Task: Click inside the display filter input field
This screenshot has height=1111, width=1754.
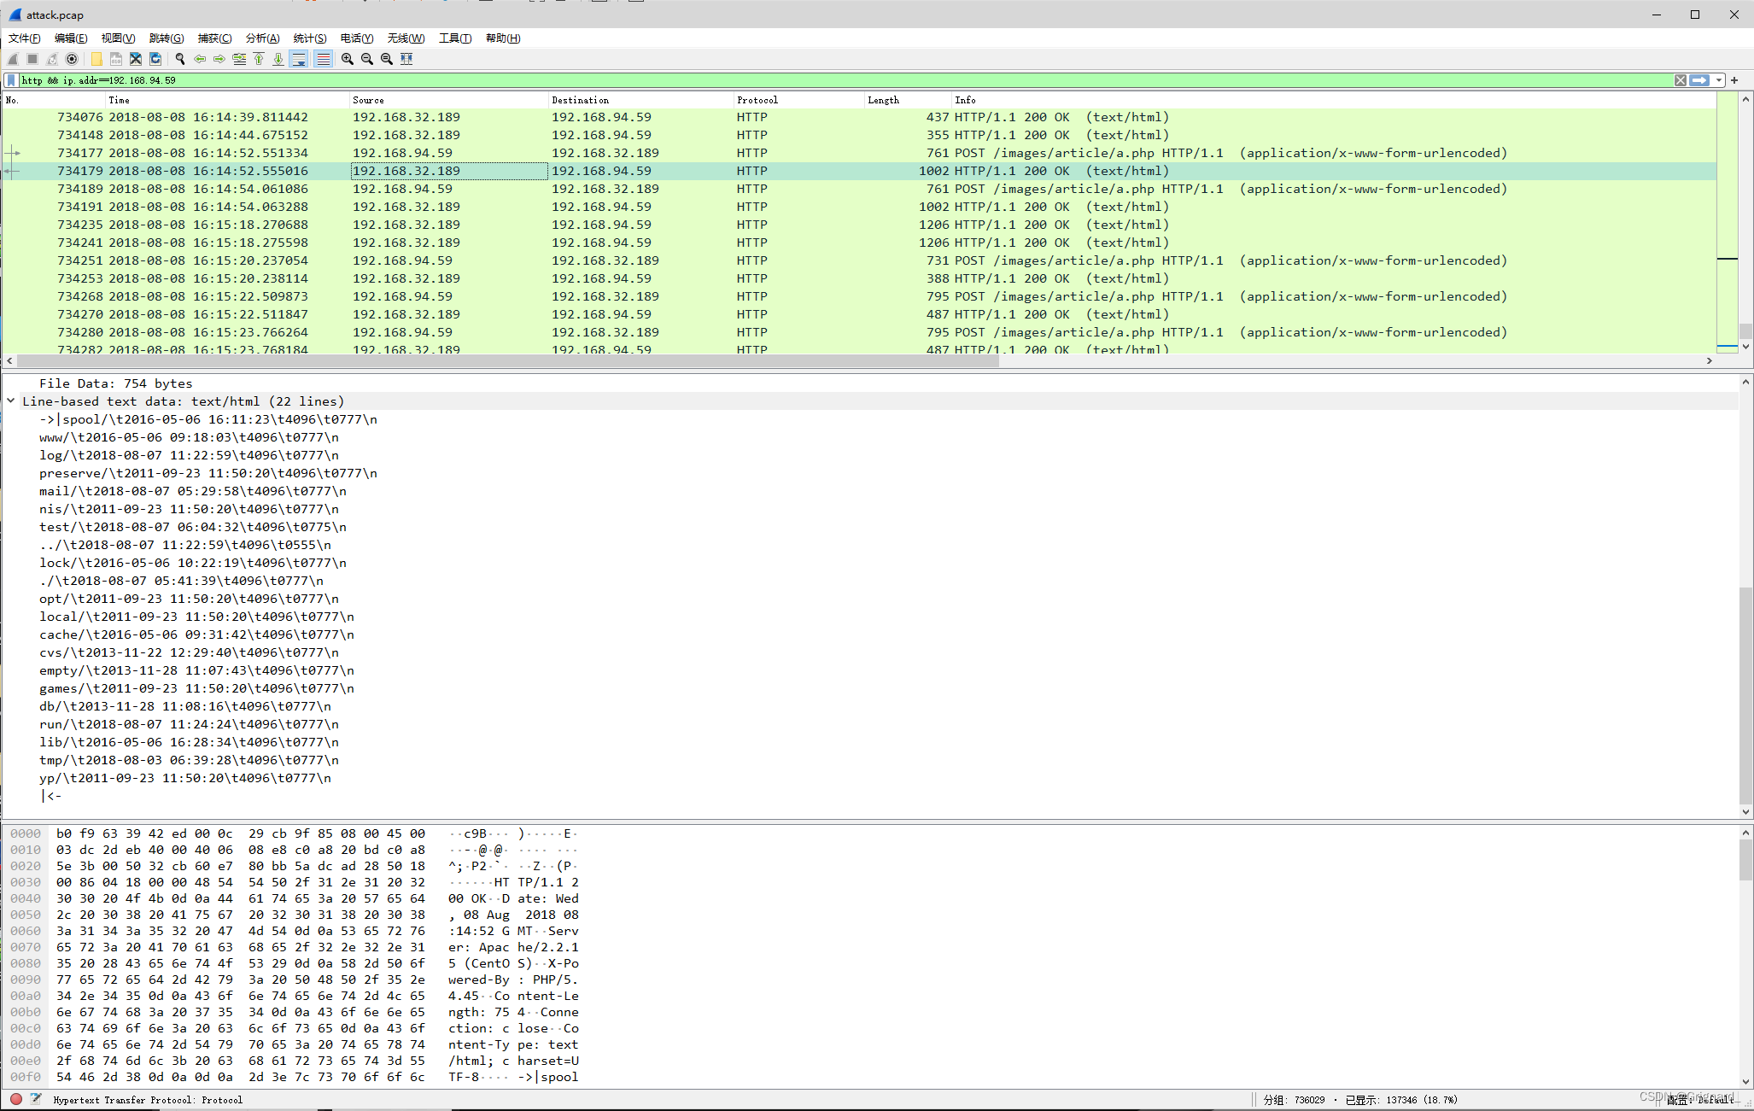Action: click(845, 80)
